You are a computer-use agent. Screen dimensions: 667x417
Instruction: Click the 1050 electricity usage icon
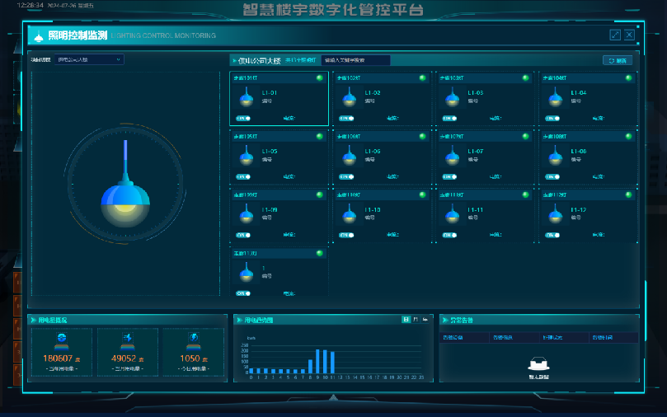(x=193, y=340)
